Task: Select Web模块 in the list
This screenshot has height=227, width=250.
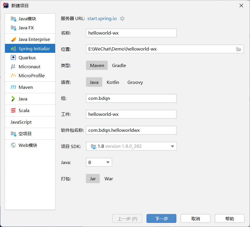Action: click(x=30, y=145)
